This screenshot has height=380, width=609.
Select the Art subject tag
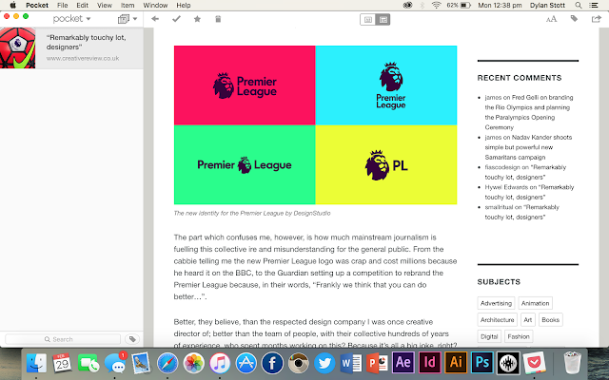point(528,320)
